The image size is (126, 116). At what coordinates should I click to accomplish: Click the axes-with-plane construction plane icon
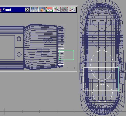(57, 10)
